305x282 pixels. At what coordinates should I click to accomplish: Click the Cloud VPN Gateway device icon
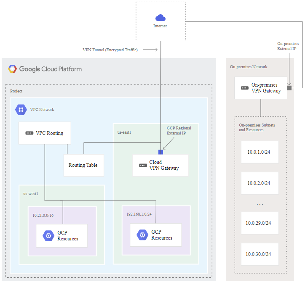pyautogui.click(x=143, y=165)
